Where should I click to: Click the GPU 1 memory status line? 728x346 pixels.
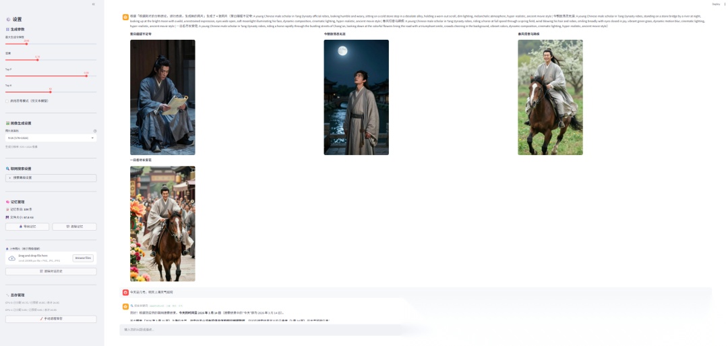pos(31,310)
